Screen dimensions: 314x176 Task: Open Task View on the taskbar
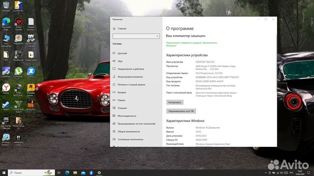click(x=59, y=173)
